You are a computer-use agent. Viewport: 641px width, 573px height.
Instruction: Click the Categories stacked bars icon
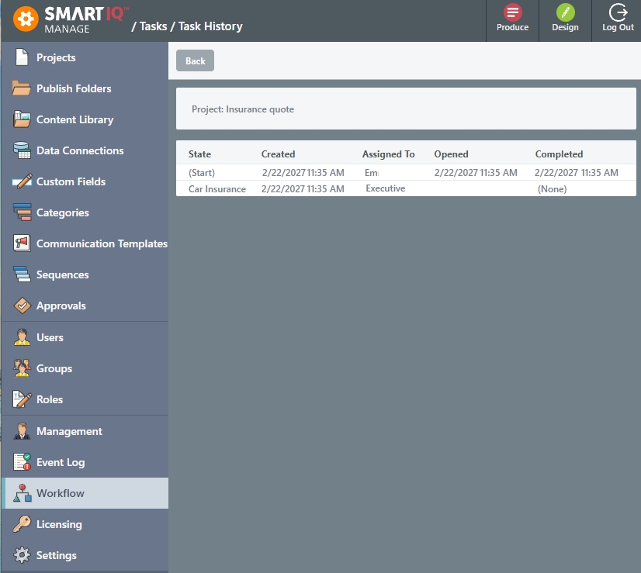[22, 212]
